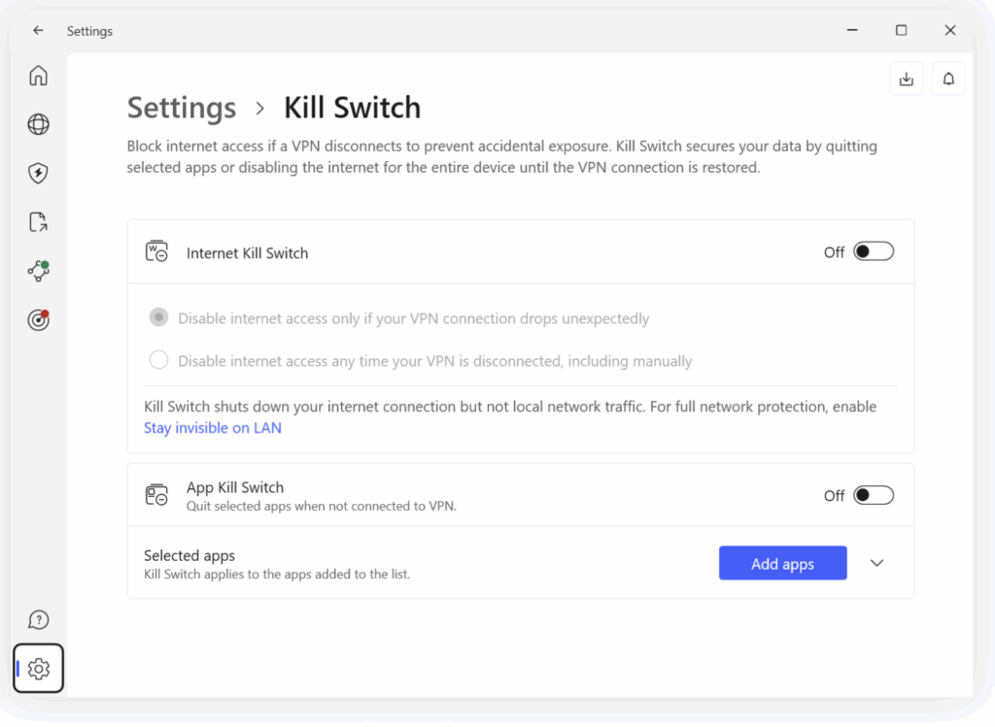Click 'Kill Switch applies to the apps added' text

point(277,575)
